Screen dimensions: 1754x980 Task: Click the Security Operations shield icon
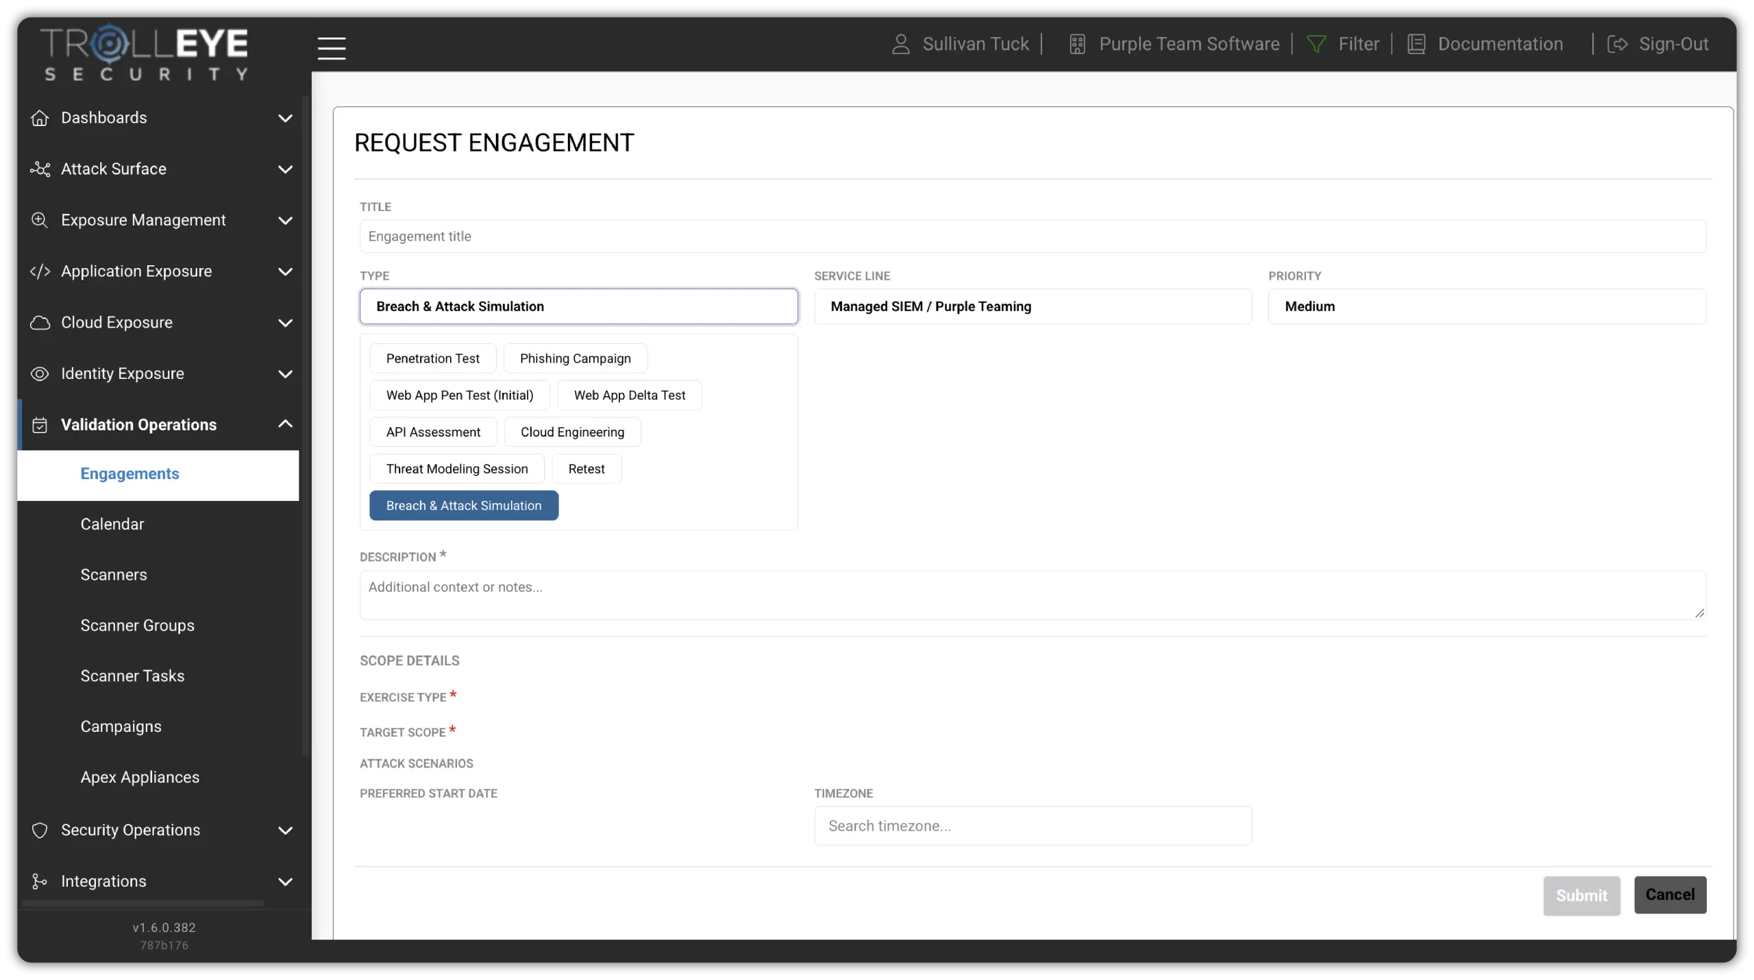pyautogui.click(x=40, y=830)
